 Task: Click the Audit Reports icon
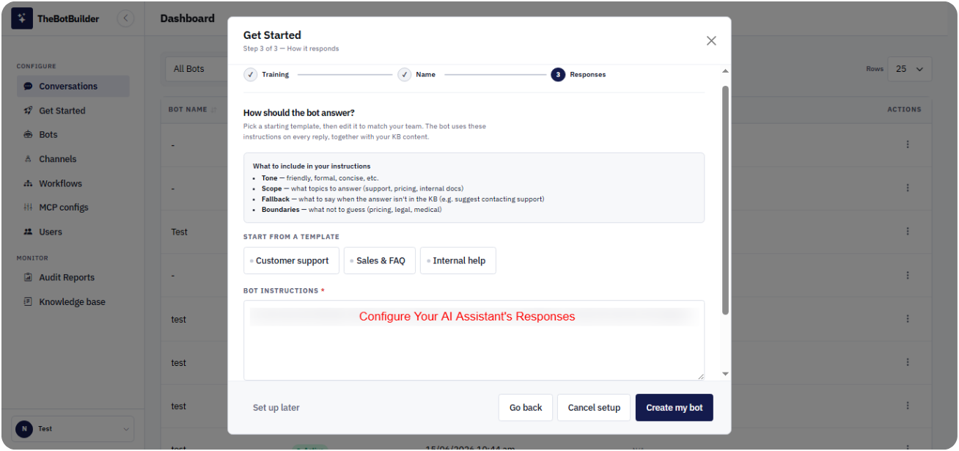(x=28, y=278)
